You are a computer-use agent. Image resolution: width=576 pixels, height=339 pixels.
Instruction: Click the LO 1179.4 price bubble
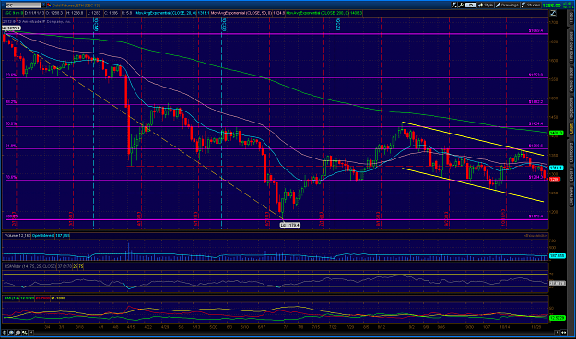290,225
